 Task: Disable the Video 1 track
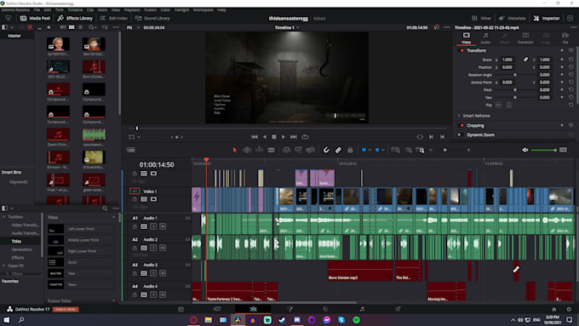(x=153, y=199)
